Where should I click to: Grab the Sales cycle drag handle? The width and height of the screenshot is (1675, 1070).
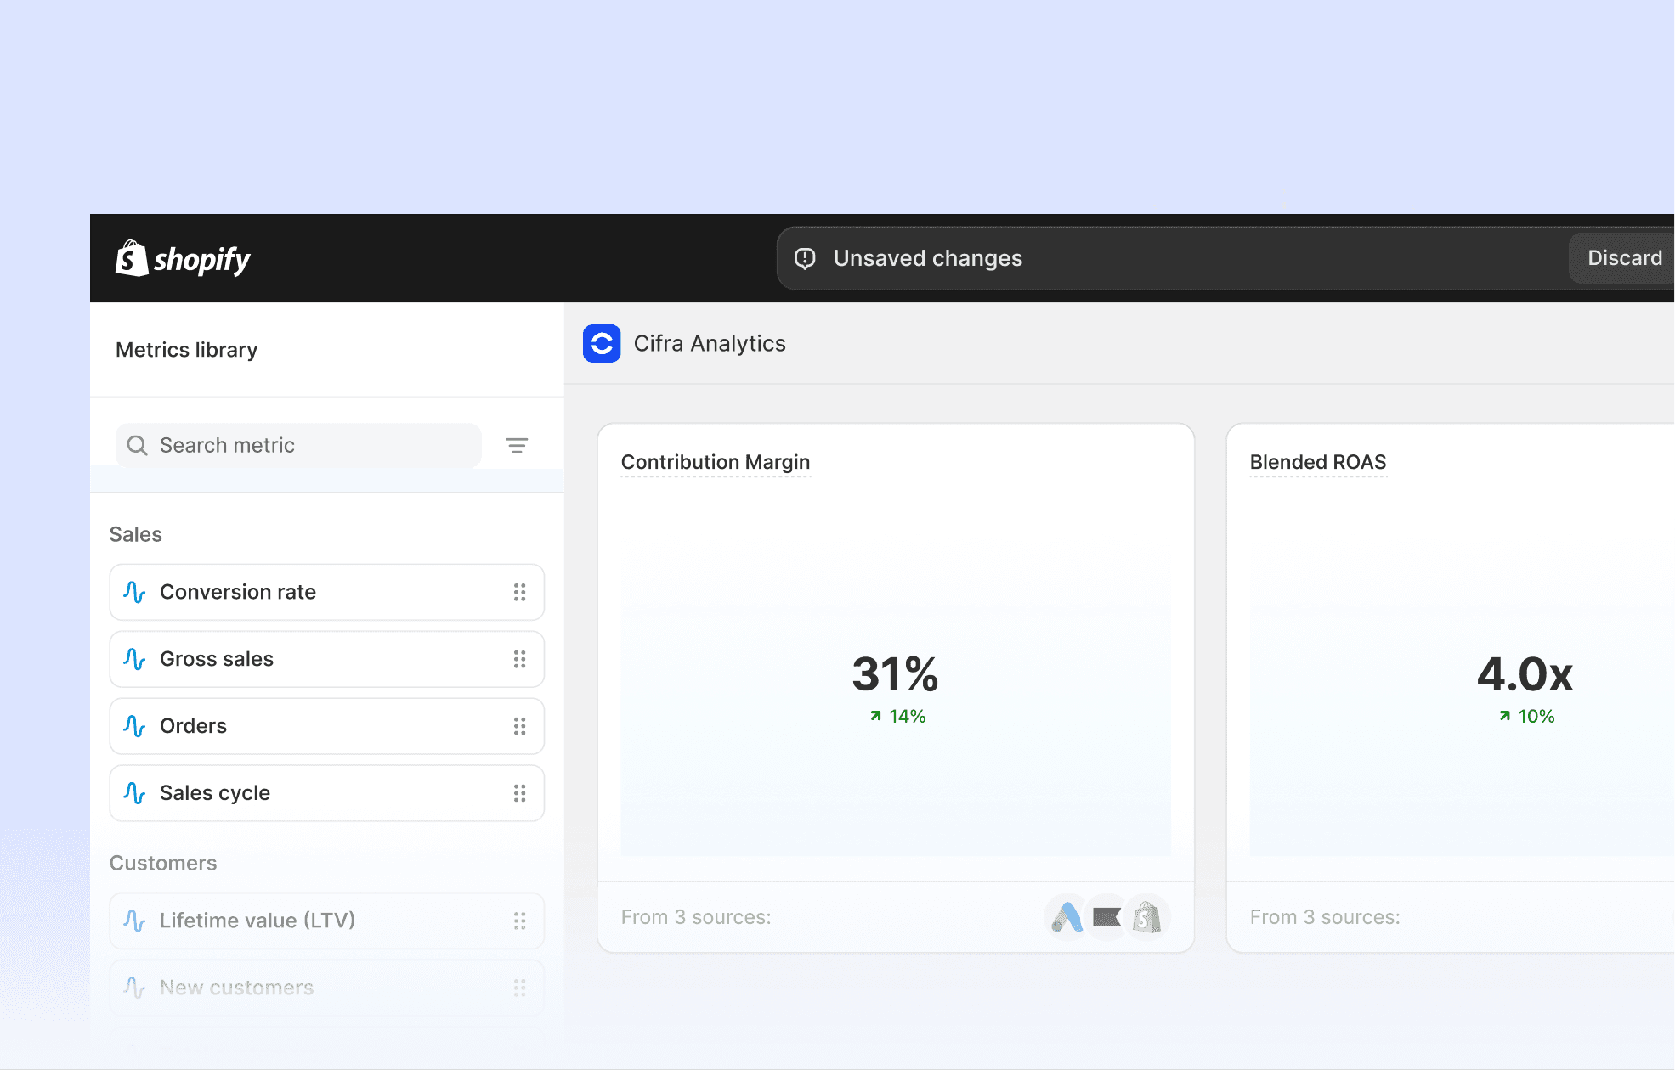(519, 793)
